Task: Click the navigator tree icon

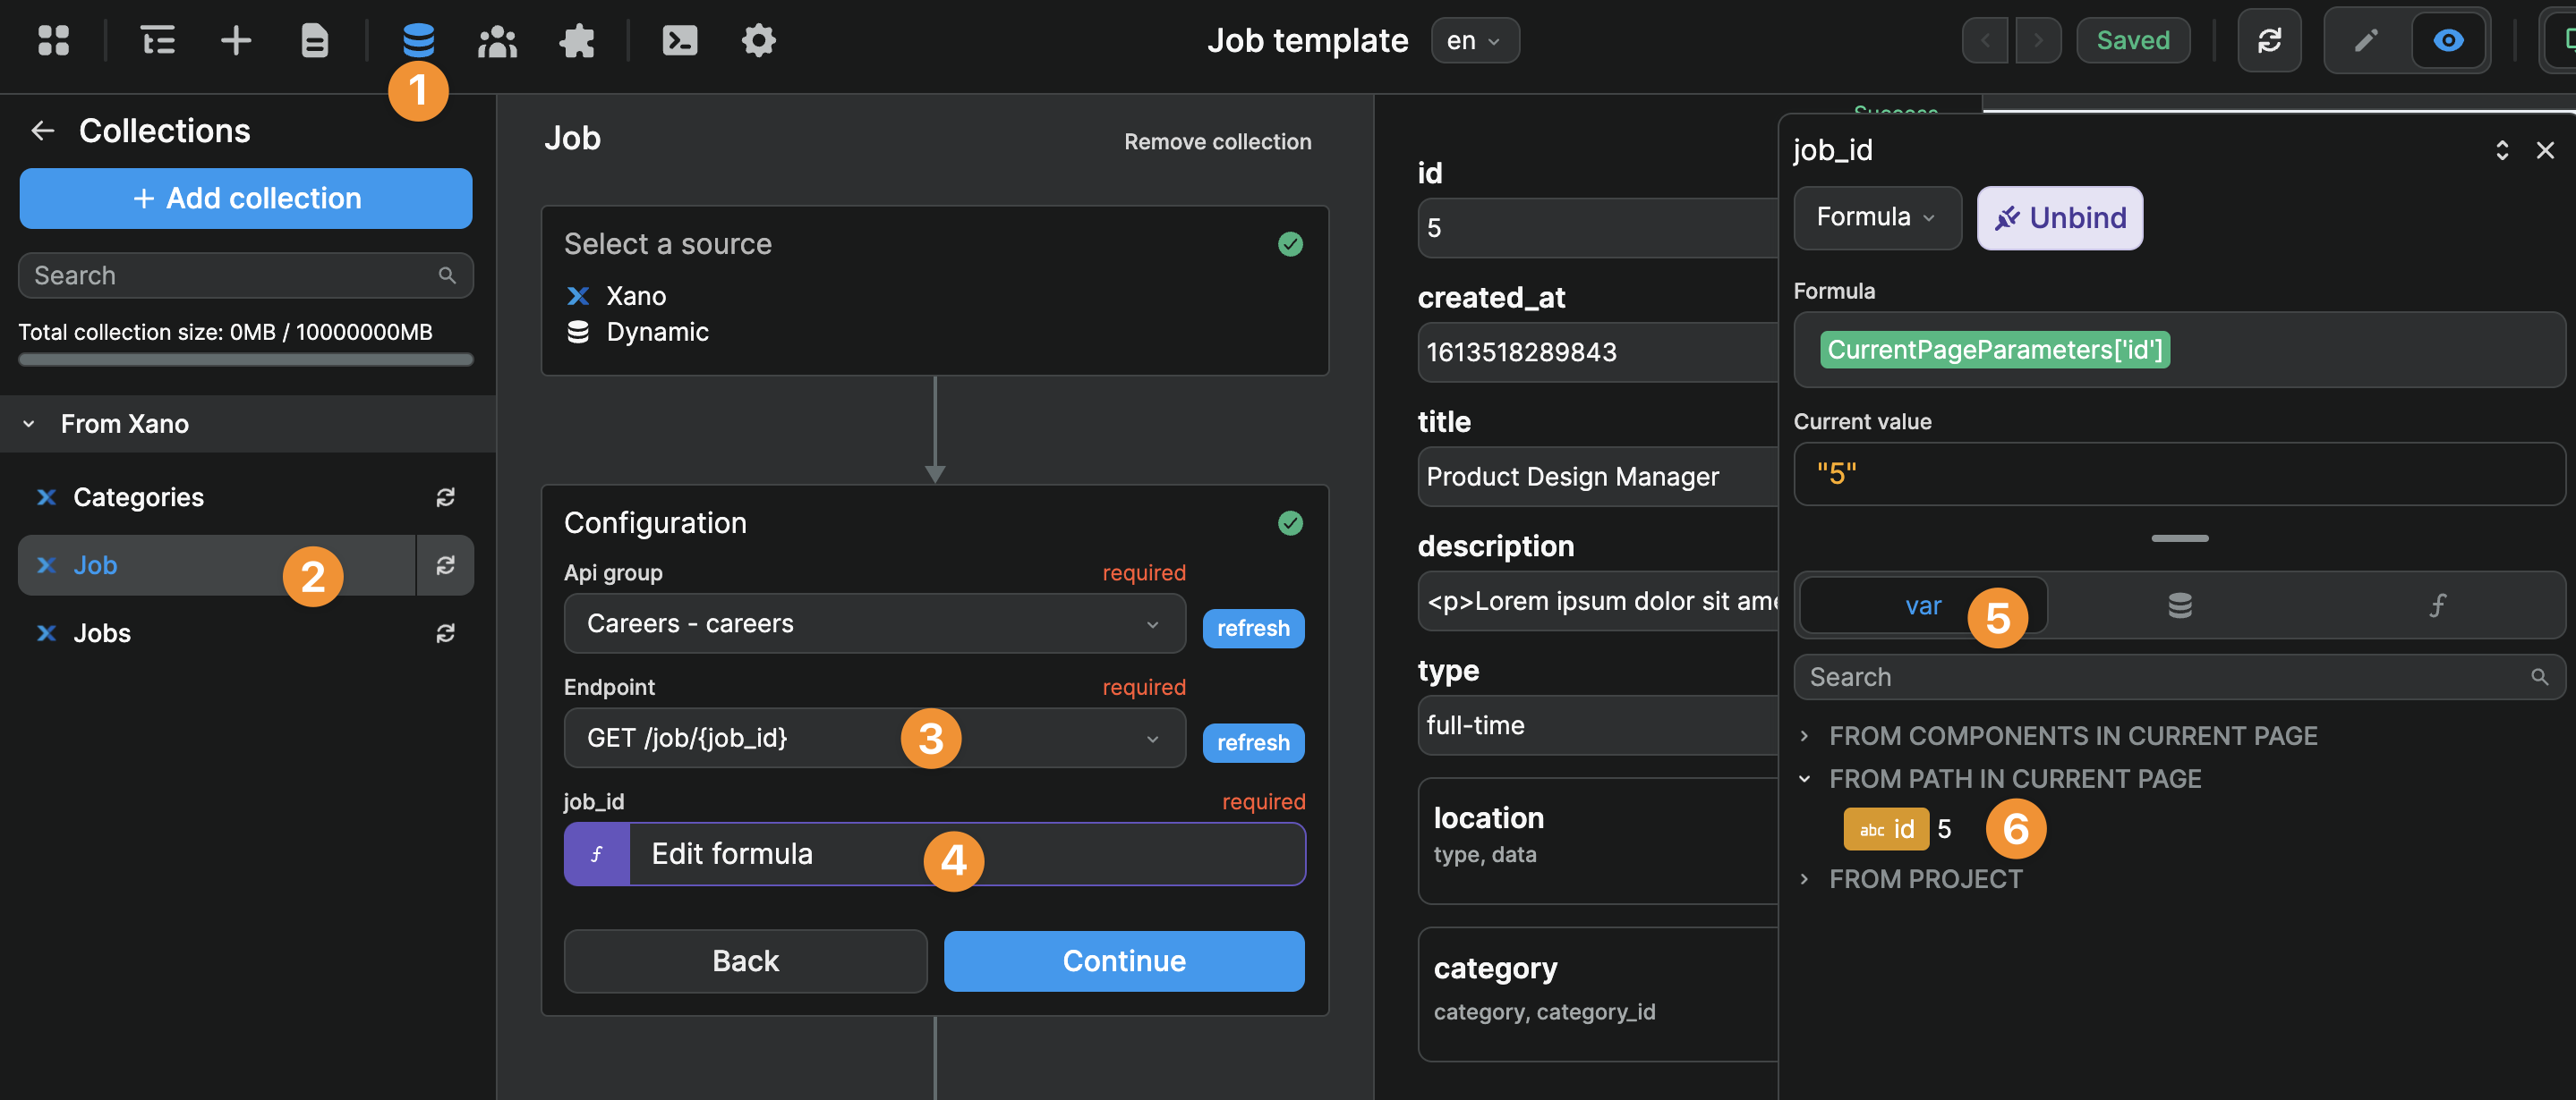Action: (x=157, y=41)
